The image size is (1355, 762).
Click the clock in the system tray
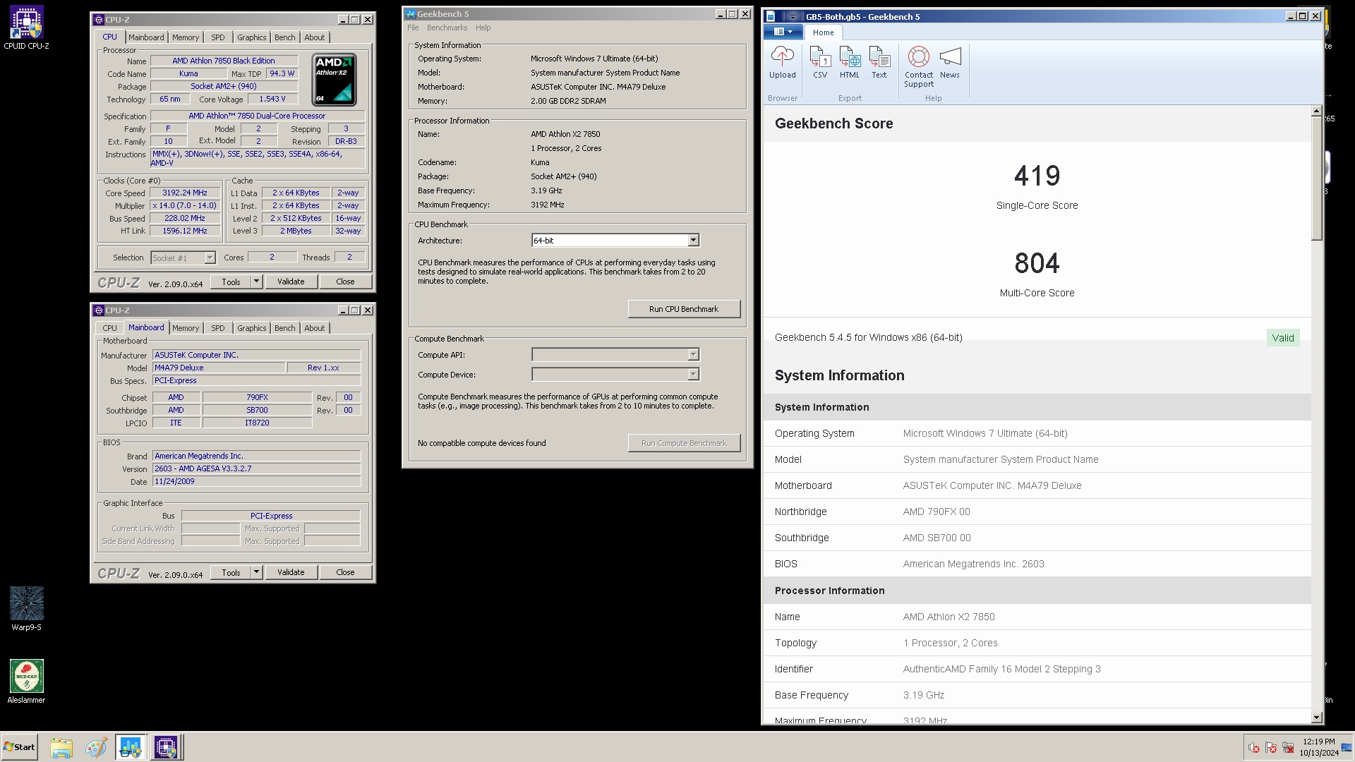1318,747
